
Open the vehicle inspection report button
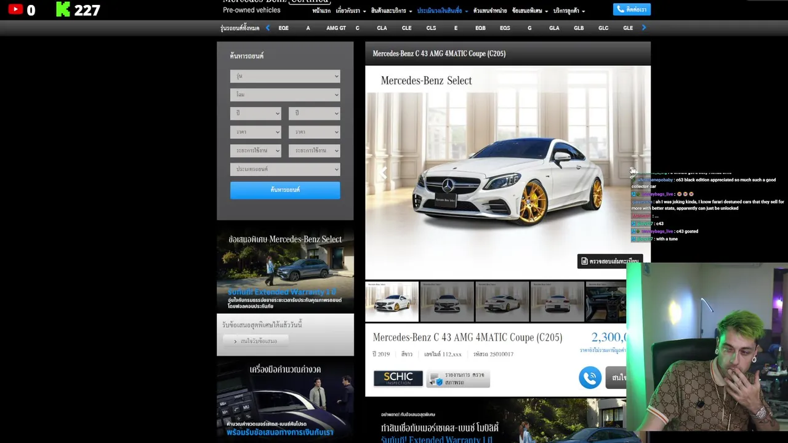(458, 378)
